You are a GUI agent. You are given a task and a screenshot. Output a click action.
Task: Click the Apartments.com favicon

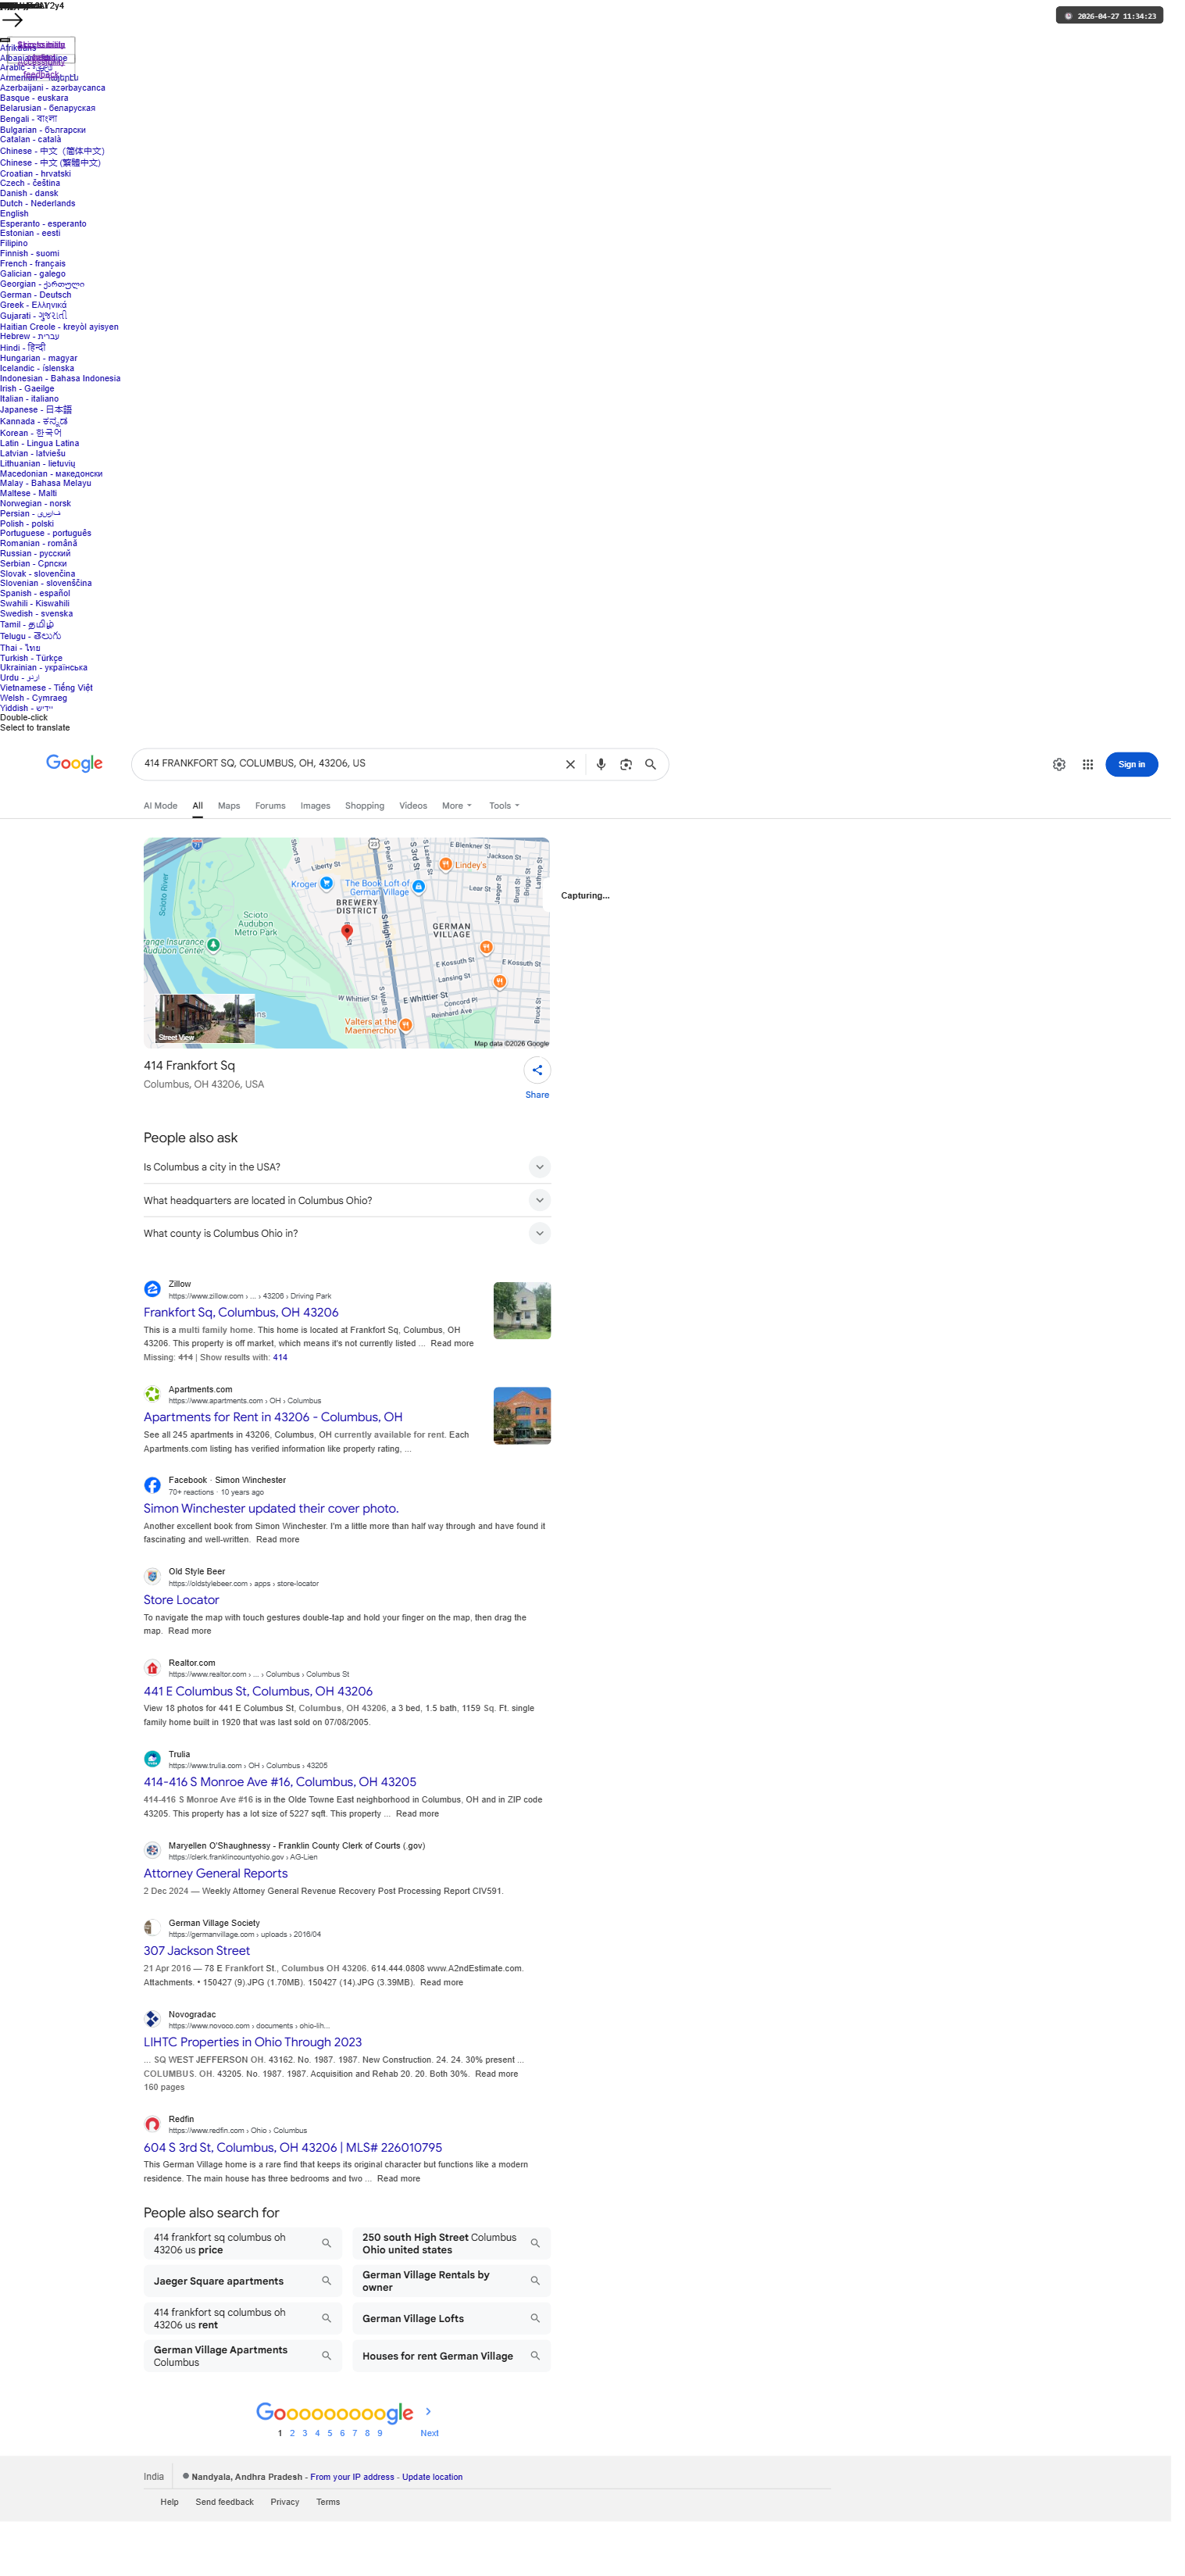coord(152,1395)
